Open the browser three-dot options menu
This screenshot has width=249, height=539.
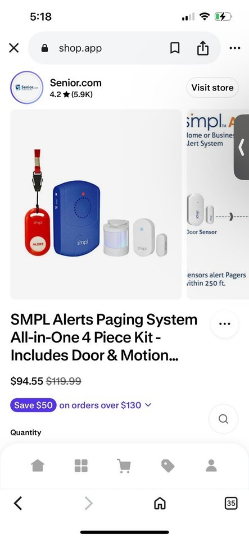234,48
